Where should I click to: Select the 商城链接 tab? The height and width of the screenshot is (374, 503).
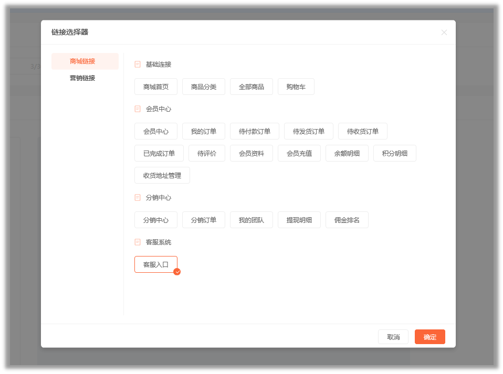(x=82, y=61)
